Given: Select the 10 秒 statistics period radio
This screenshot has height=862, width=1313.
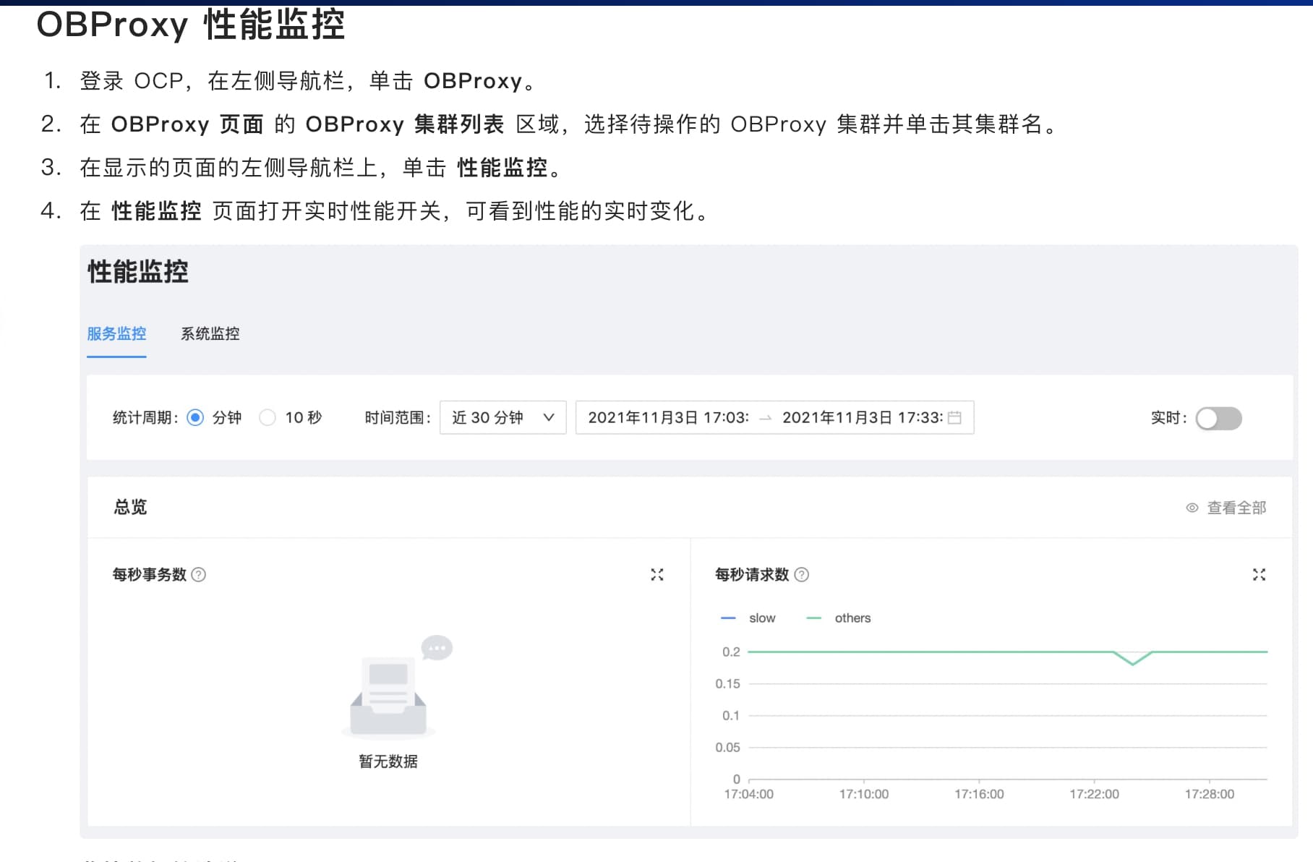Looking at the screenshot, I should click(x=268, y=417).
